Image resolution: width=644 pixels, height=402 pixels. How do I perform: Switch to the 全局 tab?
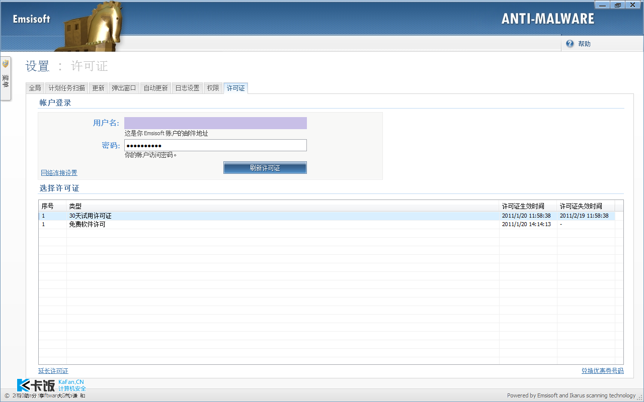[x=35, y=88]
